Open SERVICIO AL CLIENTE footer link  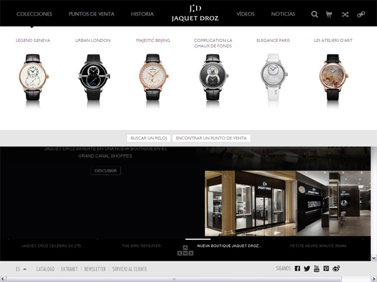pyautogui.click(x=129, y=269)
